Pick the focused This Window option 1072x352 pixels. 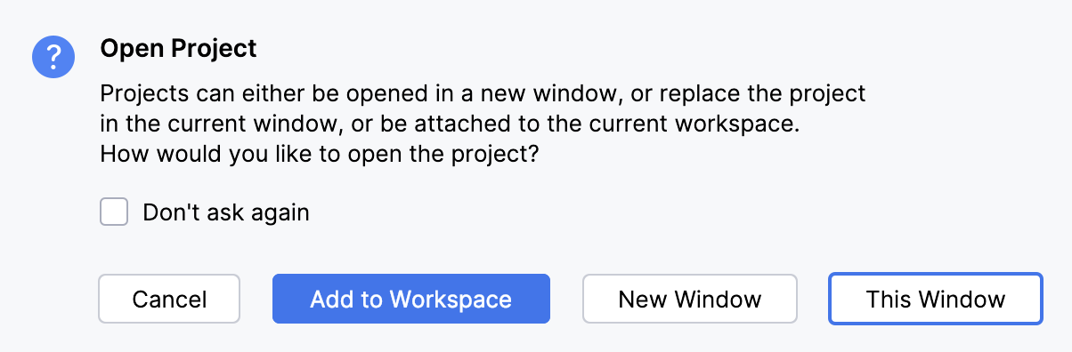[x=936, y=299]
